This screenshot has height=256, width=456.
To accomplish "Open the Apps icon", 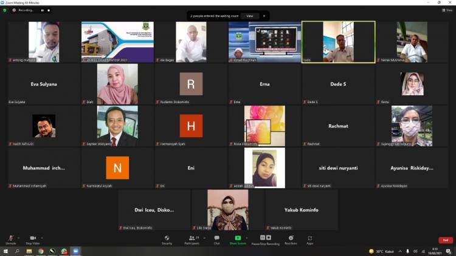I will 309,238.
